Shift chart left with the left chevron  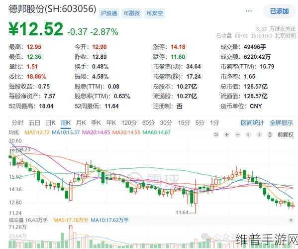click(x=248, y=134)
